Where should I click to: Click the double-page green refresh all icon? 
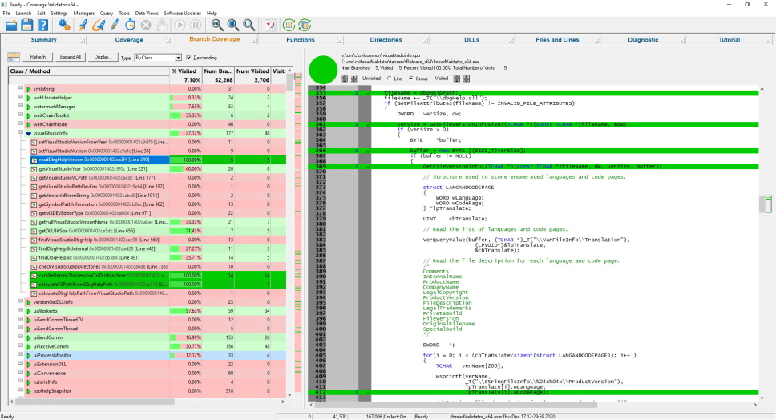tap(305, 25)
